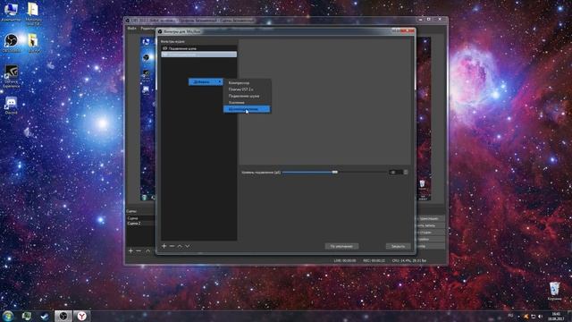Open the Steam icon in the taskbar
This screenshot has width=572, height=322.
[45, 316]
